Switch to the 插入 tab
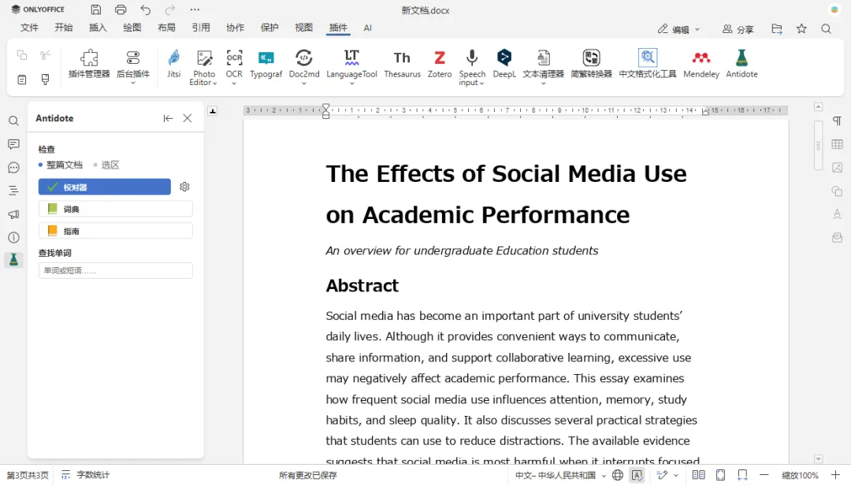 98,28
